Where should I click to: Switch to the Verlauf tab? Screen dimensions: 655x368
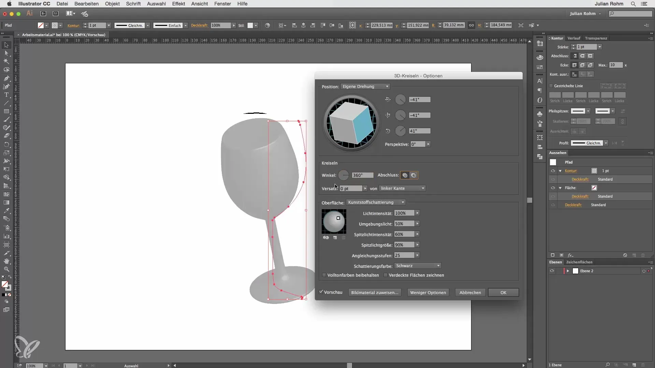point(574,38)
